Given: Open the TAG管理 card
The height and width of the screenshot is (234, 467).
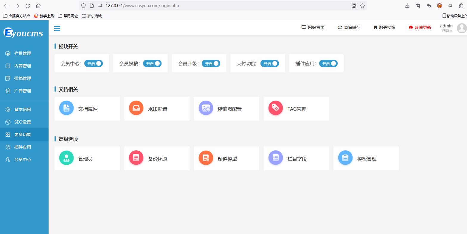Looking at the screenshot, I should (296, 109).
